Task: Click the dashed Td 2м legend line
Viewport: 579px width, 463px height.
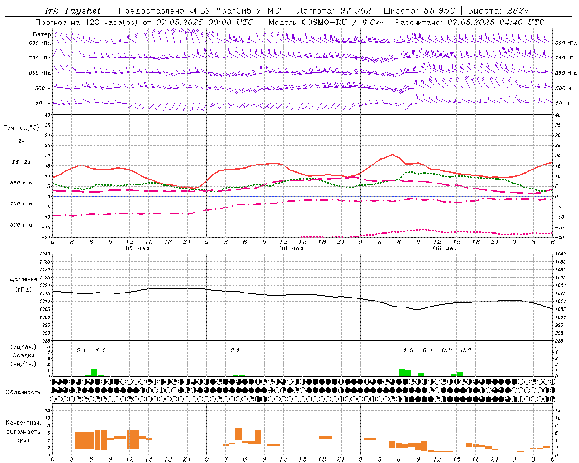Action: [20, 167]
